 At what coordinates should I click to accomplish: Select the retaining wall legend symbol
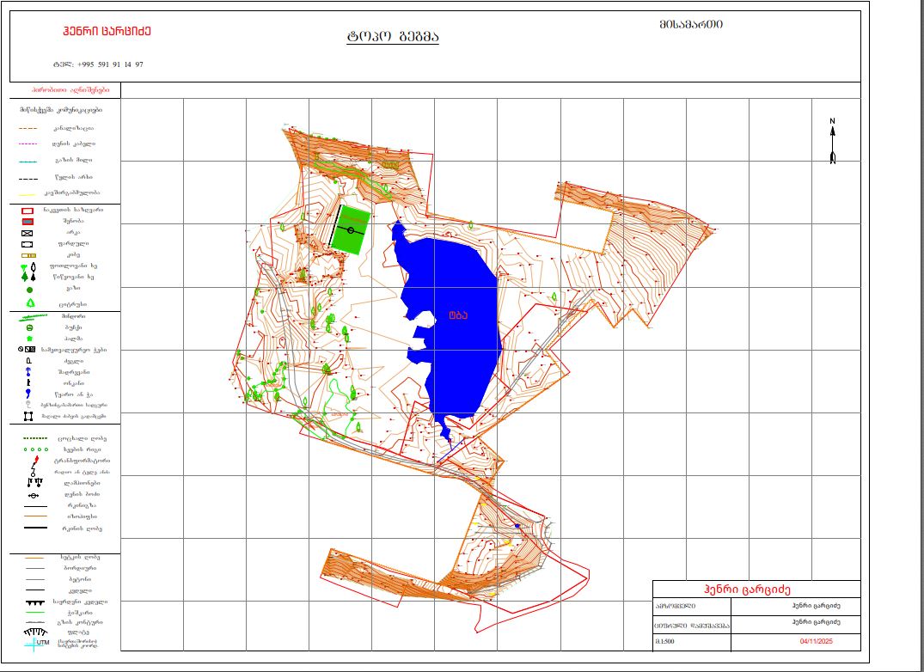pyautogui.click(x=33, y=602)
